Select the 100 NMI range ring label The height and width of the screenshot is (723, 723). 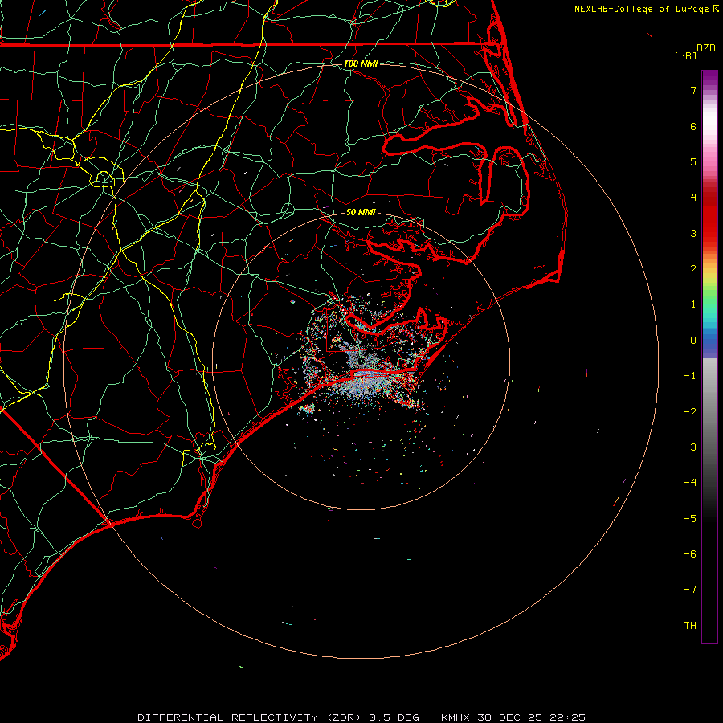coord(360,63)
